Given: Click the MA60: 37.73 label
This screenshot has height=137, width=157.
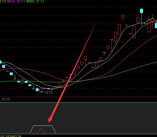Looking at the screenshot, I should pos(35,1).
